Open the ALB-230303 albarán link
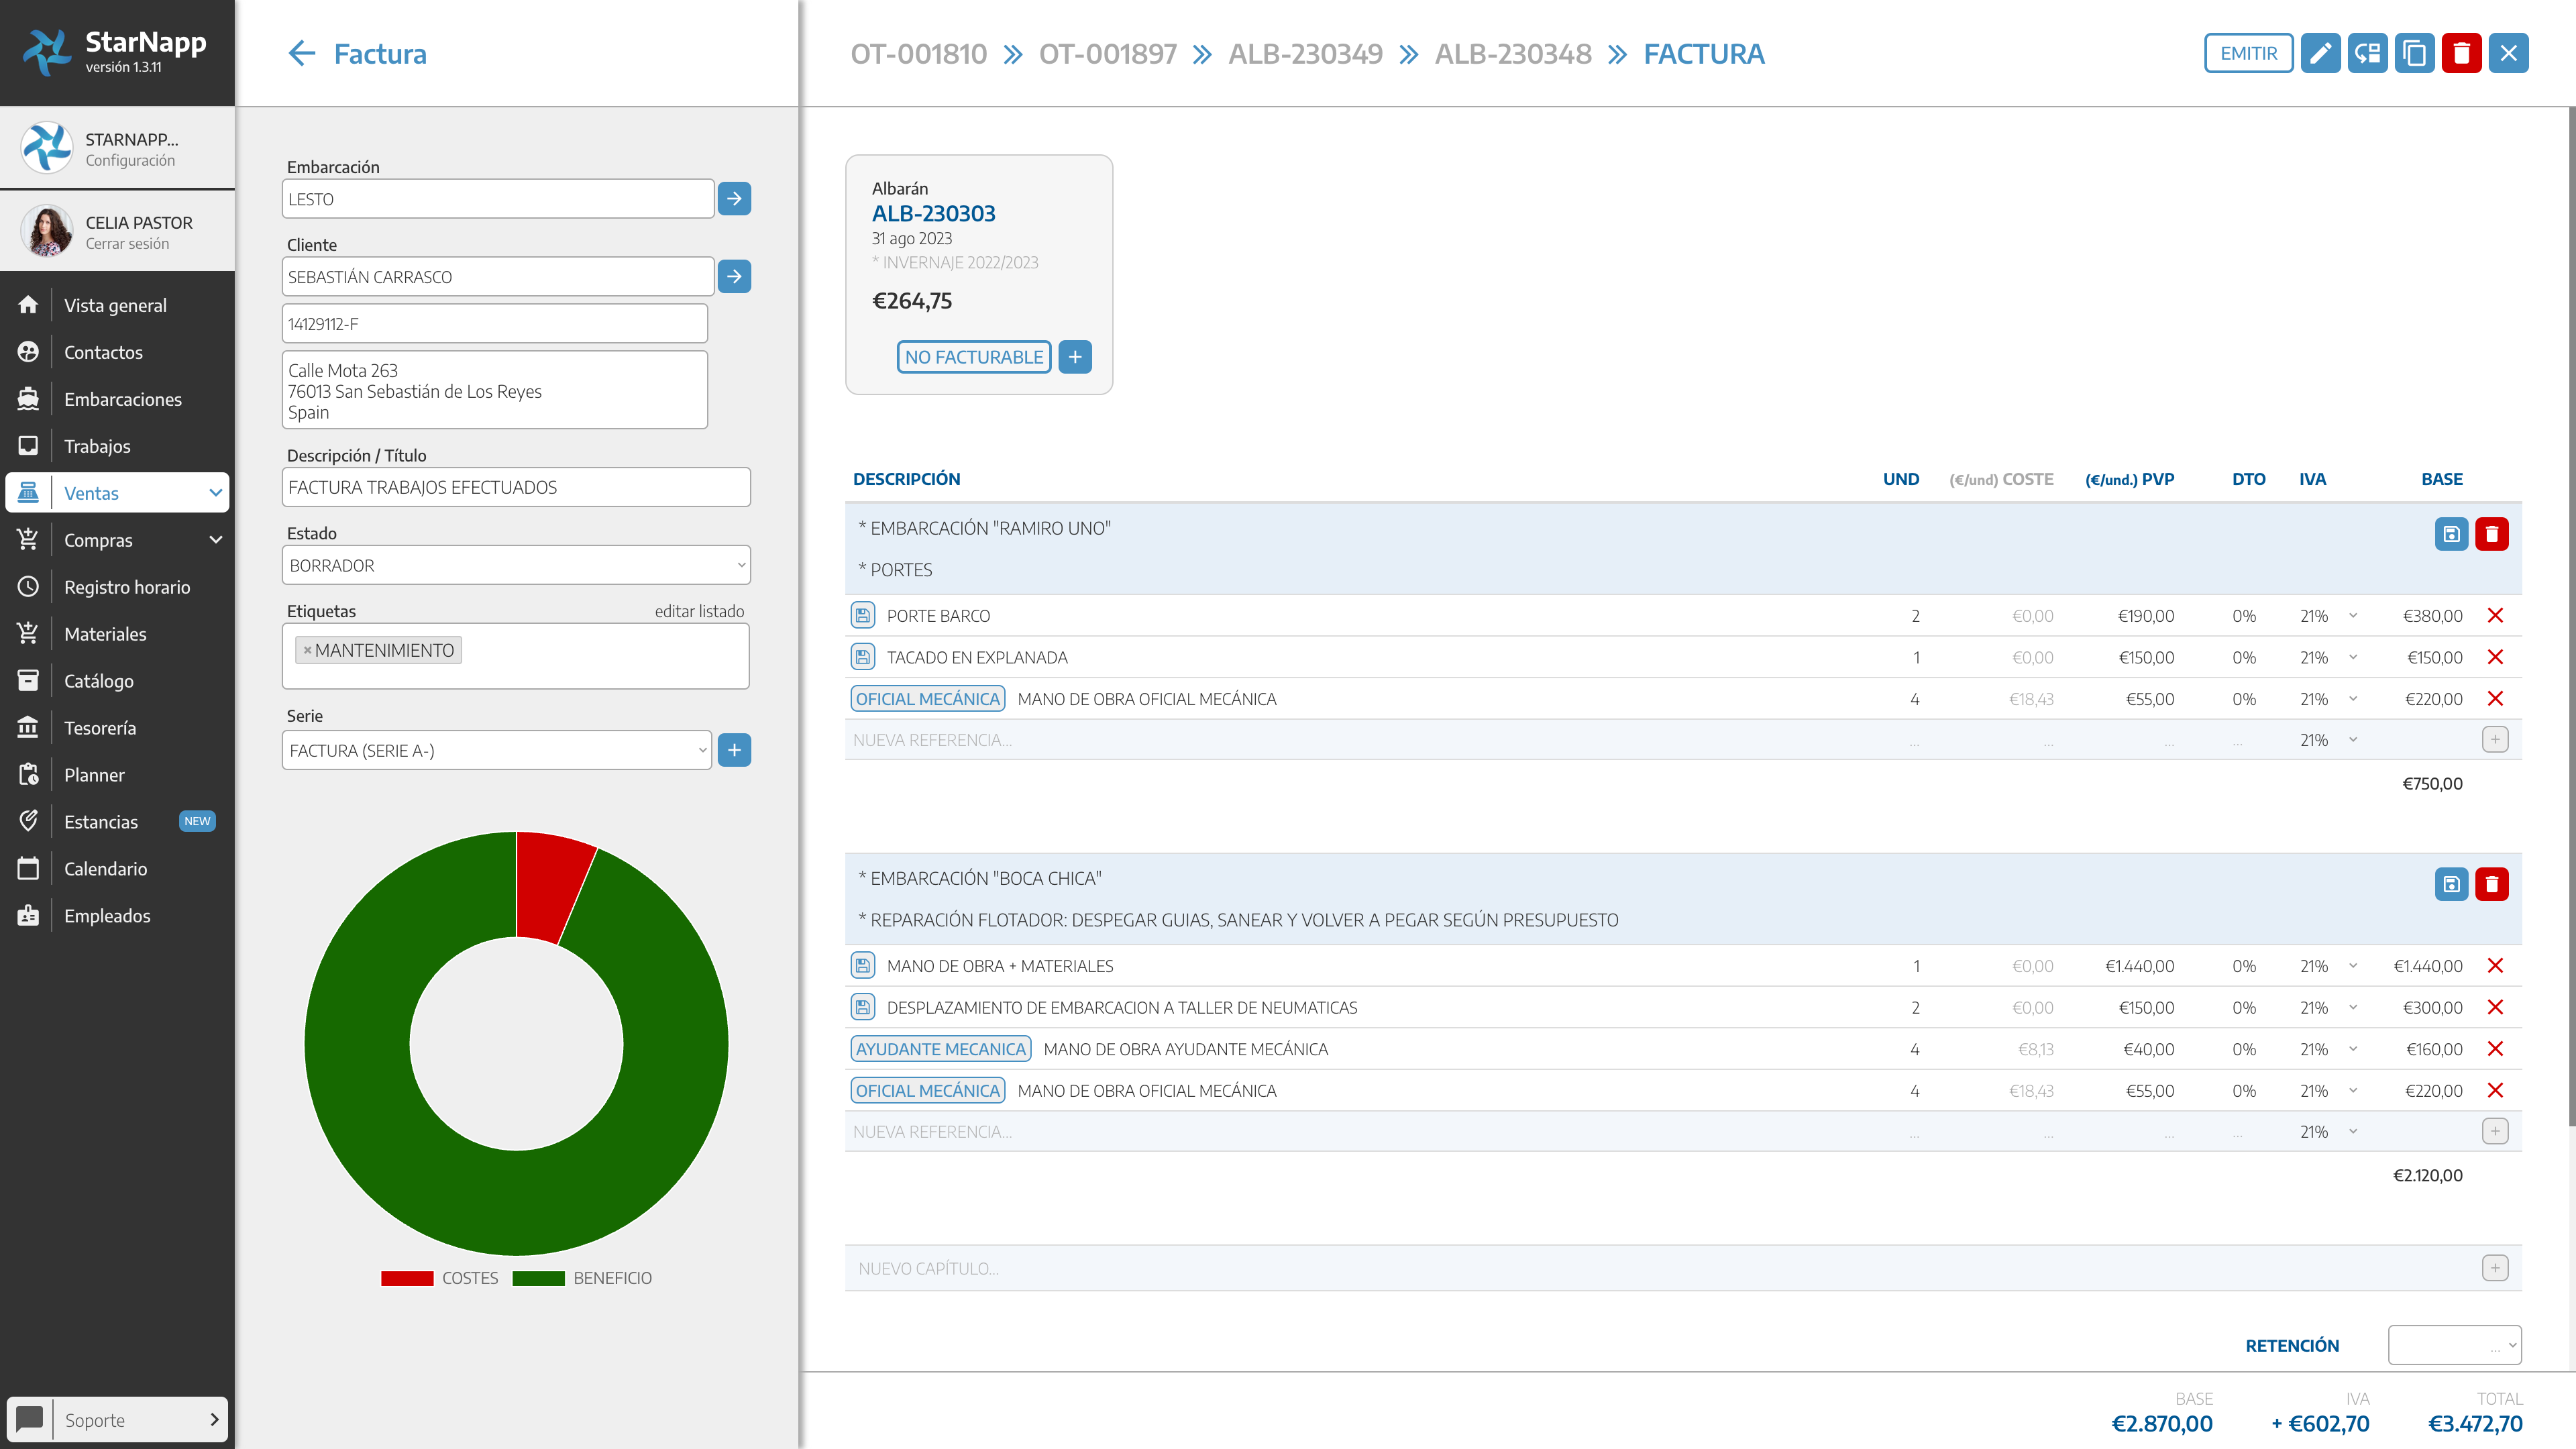The height and width of the screenshot is (1449, 2576). click(x=933, y=213)
